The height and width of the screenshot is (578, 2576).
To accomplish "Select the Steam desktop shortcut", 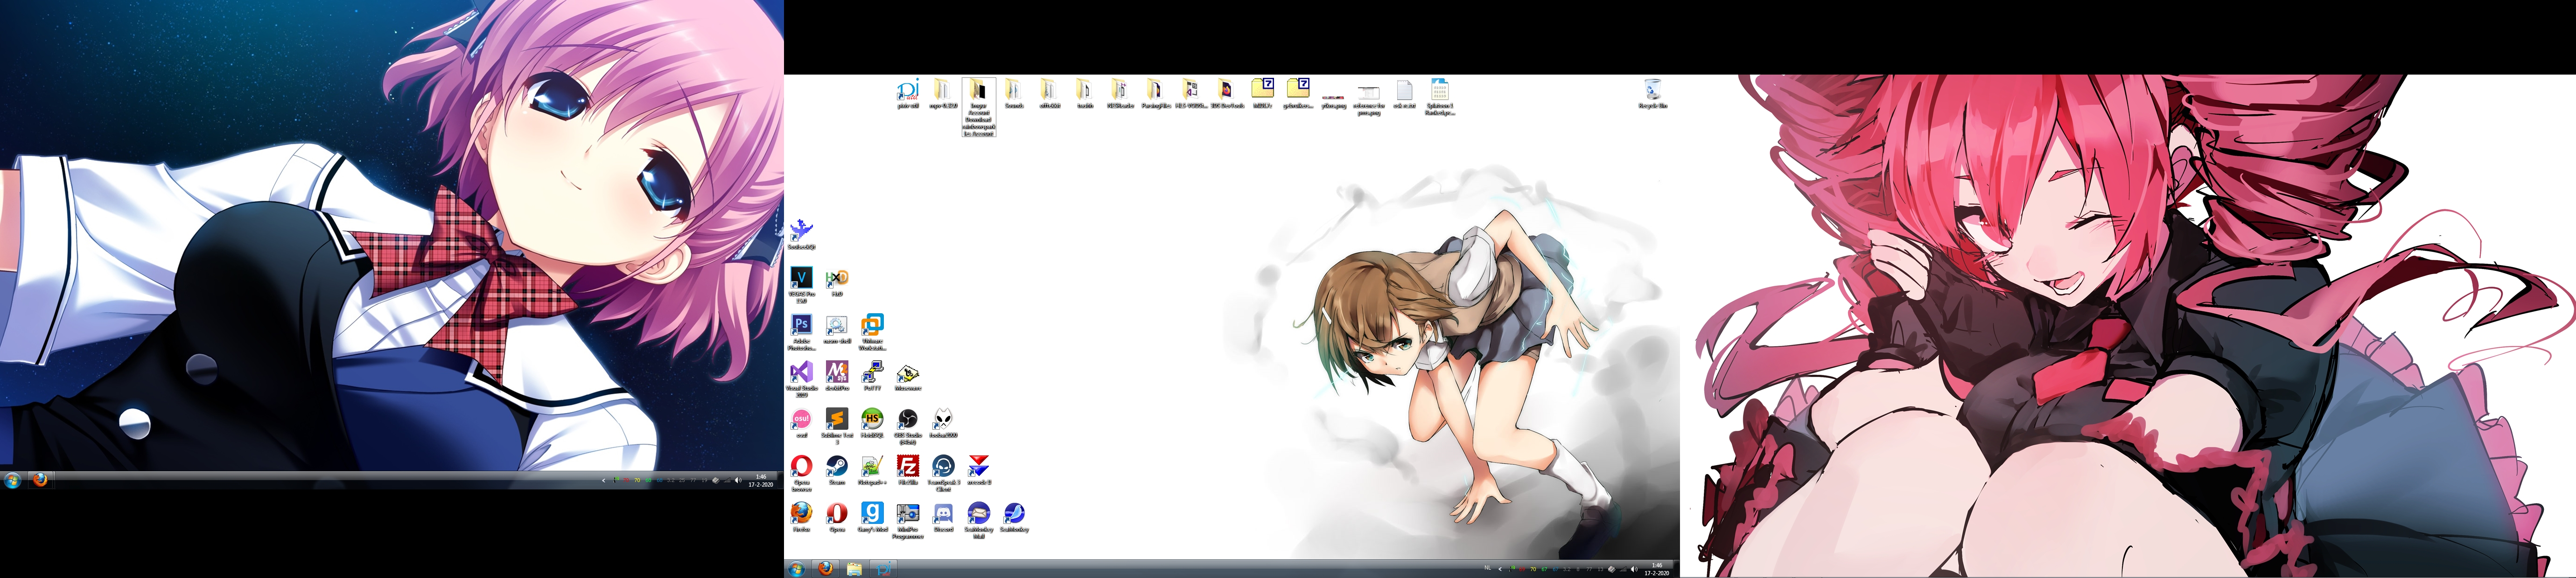I will point(837,470).
